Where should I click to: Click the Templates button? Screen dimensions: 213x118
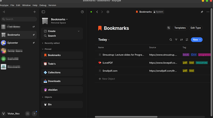180,28
